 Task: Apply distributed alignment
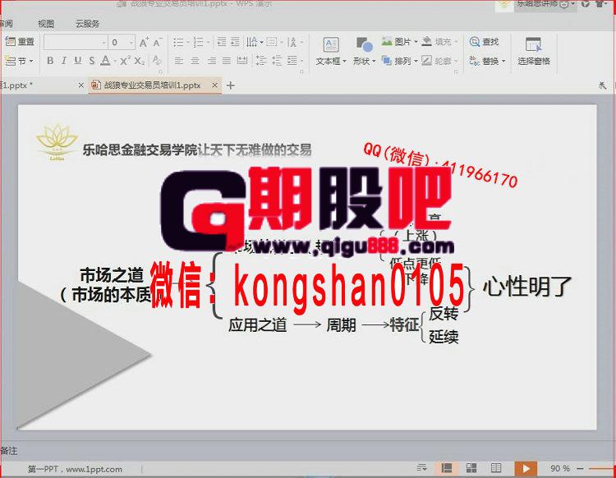coord(242,61)
